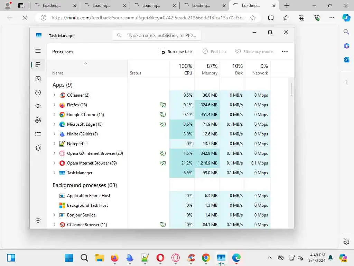Click the Efficiency mode button
This screenshot has width=354, height=266.
click(254, 52)
